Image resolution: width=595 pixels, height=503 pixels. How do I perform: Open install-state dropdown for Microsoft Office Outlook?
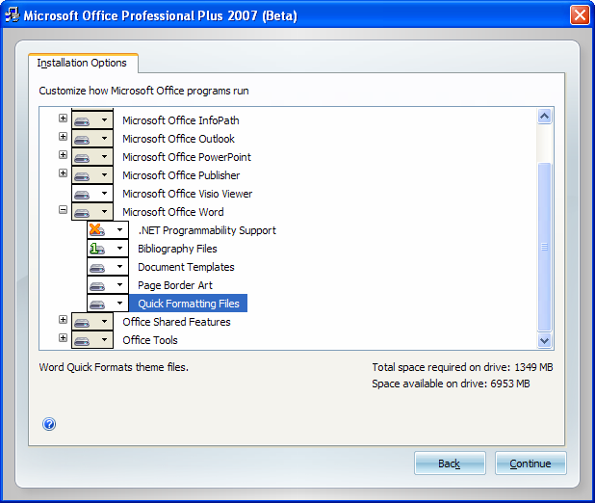[92, 139]
